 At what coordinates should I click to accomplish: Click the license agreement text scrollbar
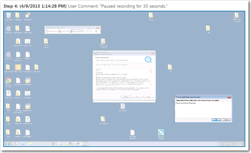click(151, 77)
